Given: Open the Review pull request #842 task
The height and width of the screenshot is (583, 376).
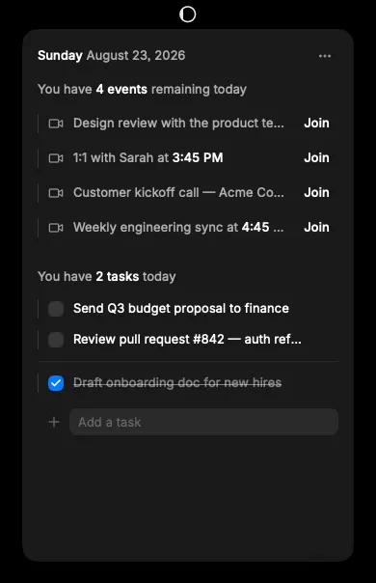Looking at the screenshot, I should [187, 340].
